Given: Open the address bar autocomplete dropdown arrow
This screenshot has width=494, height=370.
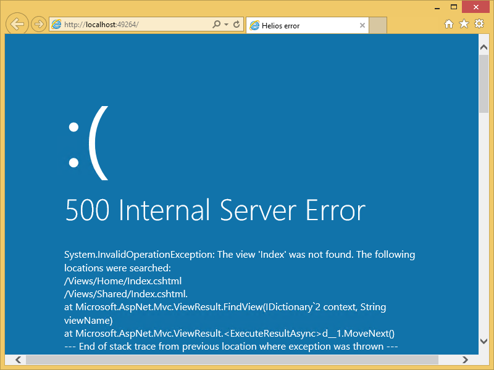Looking at the screenshot, I should (226, 24).
